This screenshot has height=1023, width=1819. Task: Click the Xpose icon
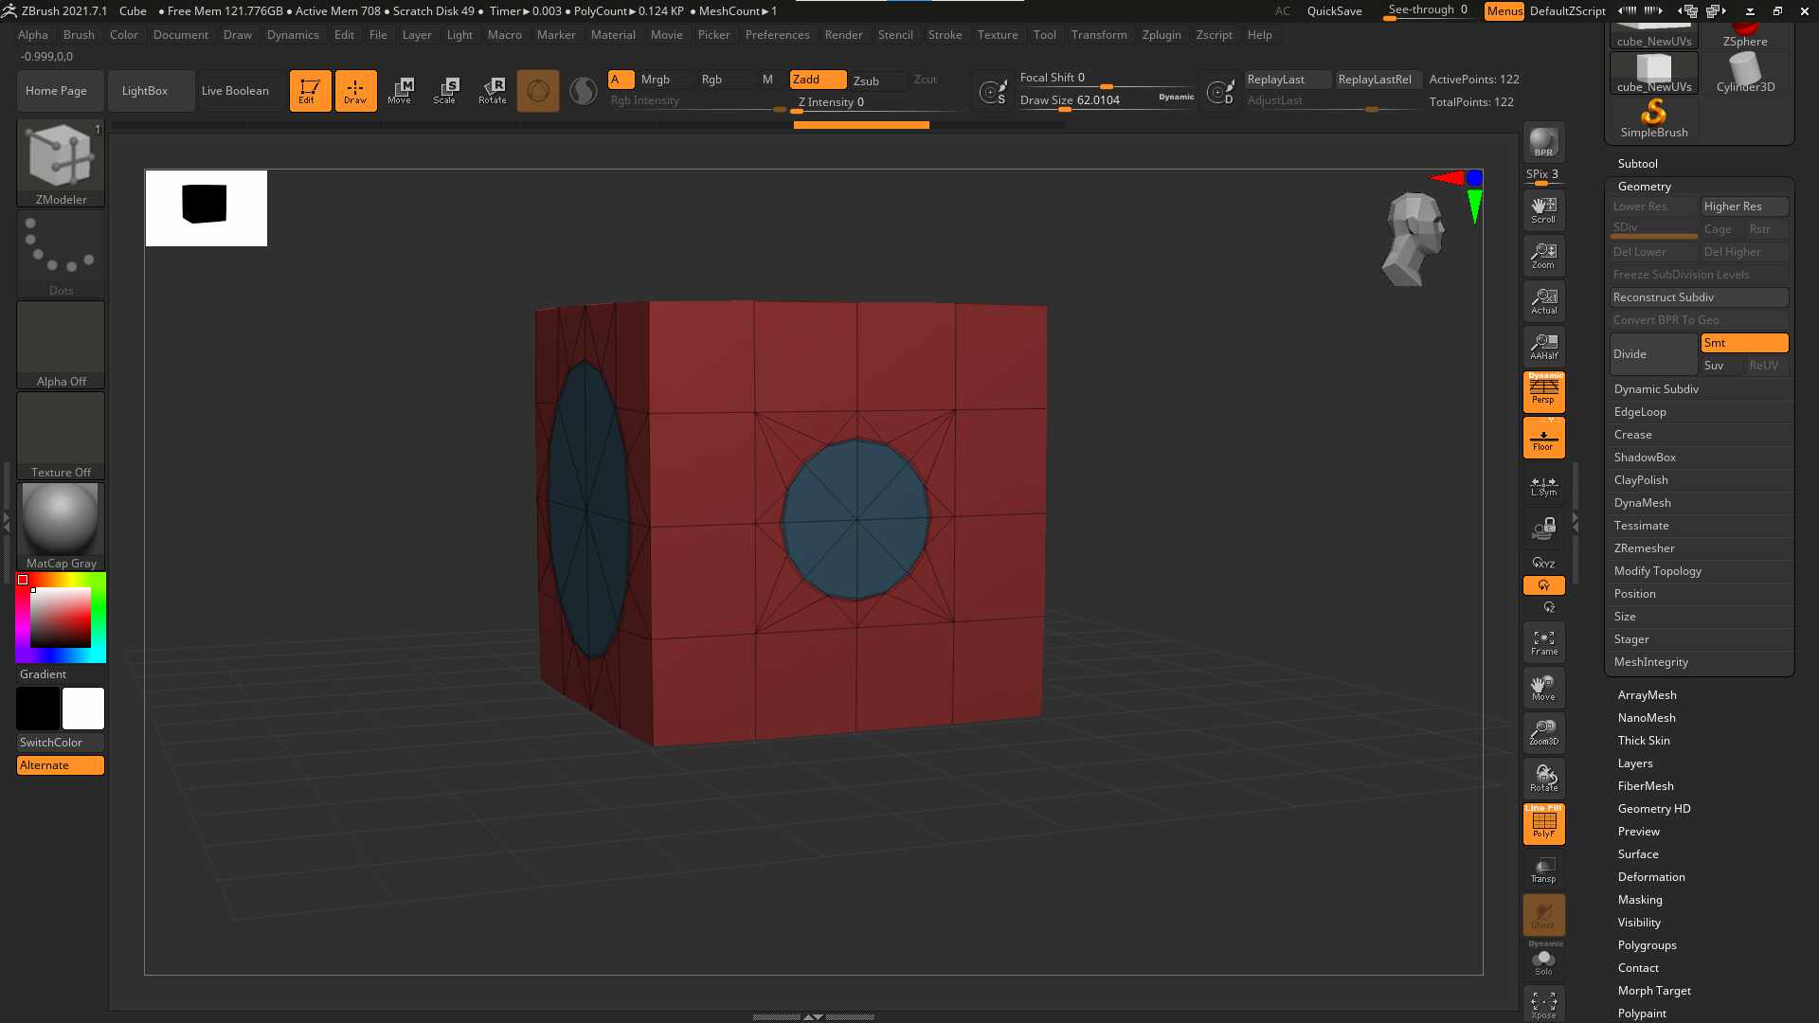pyautogui.click(x=1543, y=1006)
